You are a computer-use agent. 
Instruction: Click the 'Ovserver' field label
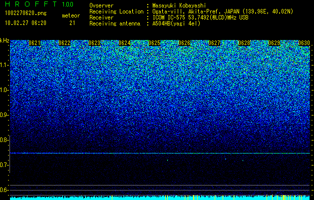tap(101, 5)
